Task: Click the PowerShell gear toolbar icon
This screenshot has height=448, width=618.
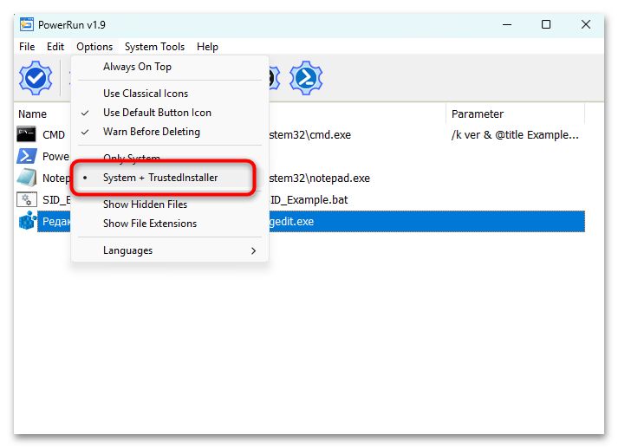Action: click(306, 78)
